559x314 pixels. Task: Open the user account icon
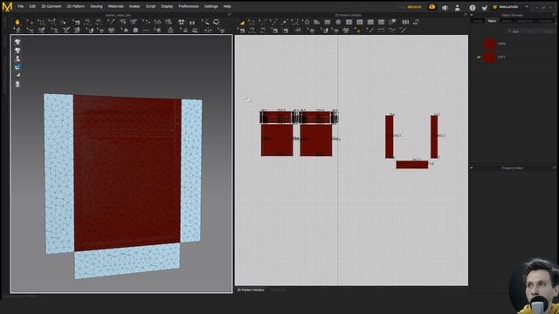pyautogui.click(x=458, y=8)
